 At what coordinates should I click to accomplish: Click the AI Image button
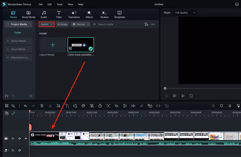[62, 24]
